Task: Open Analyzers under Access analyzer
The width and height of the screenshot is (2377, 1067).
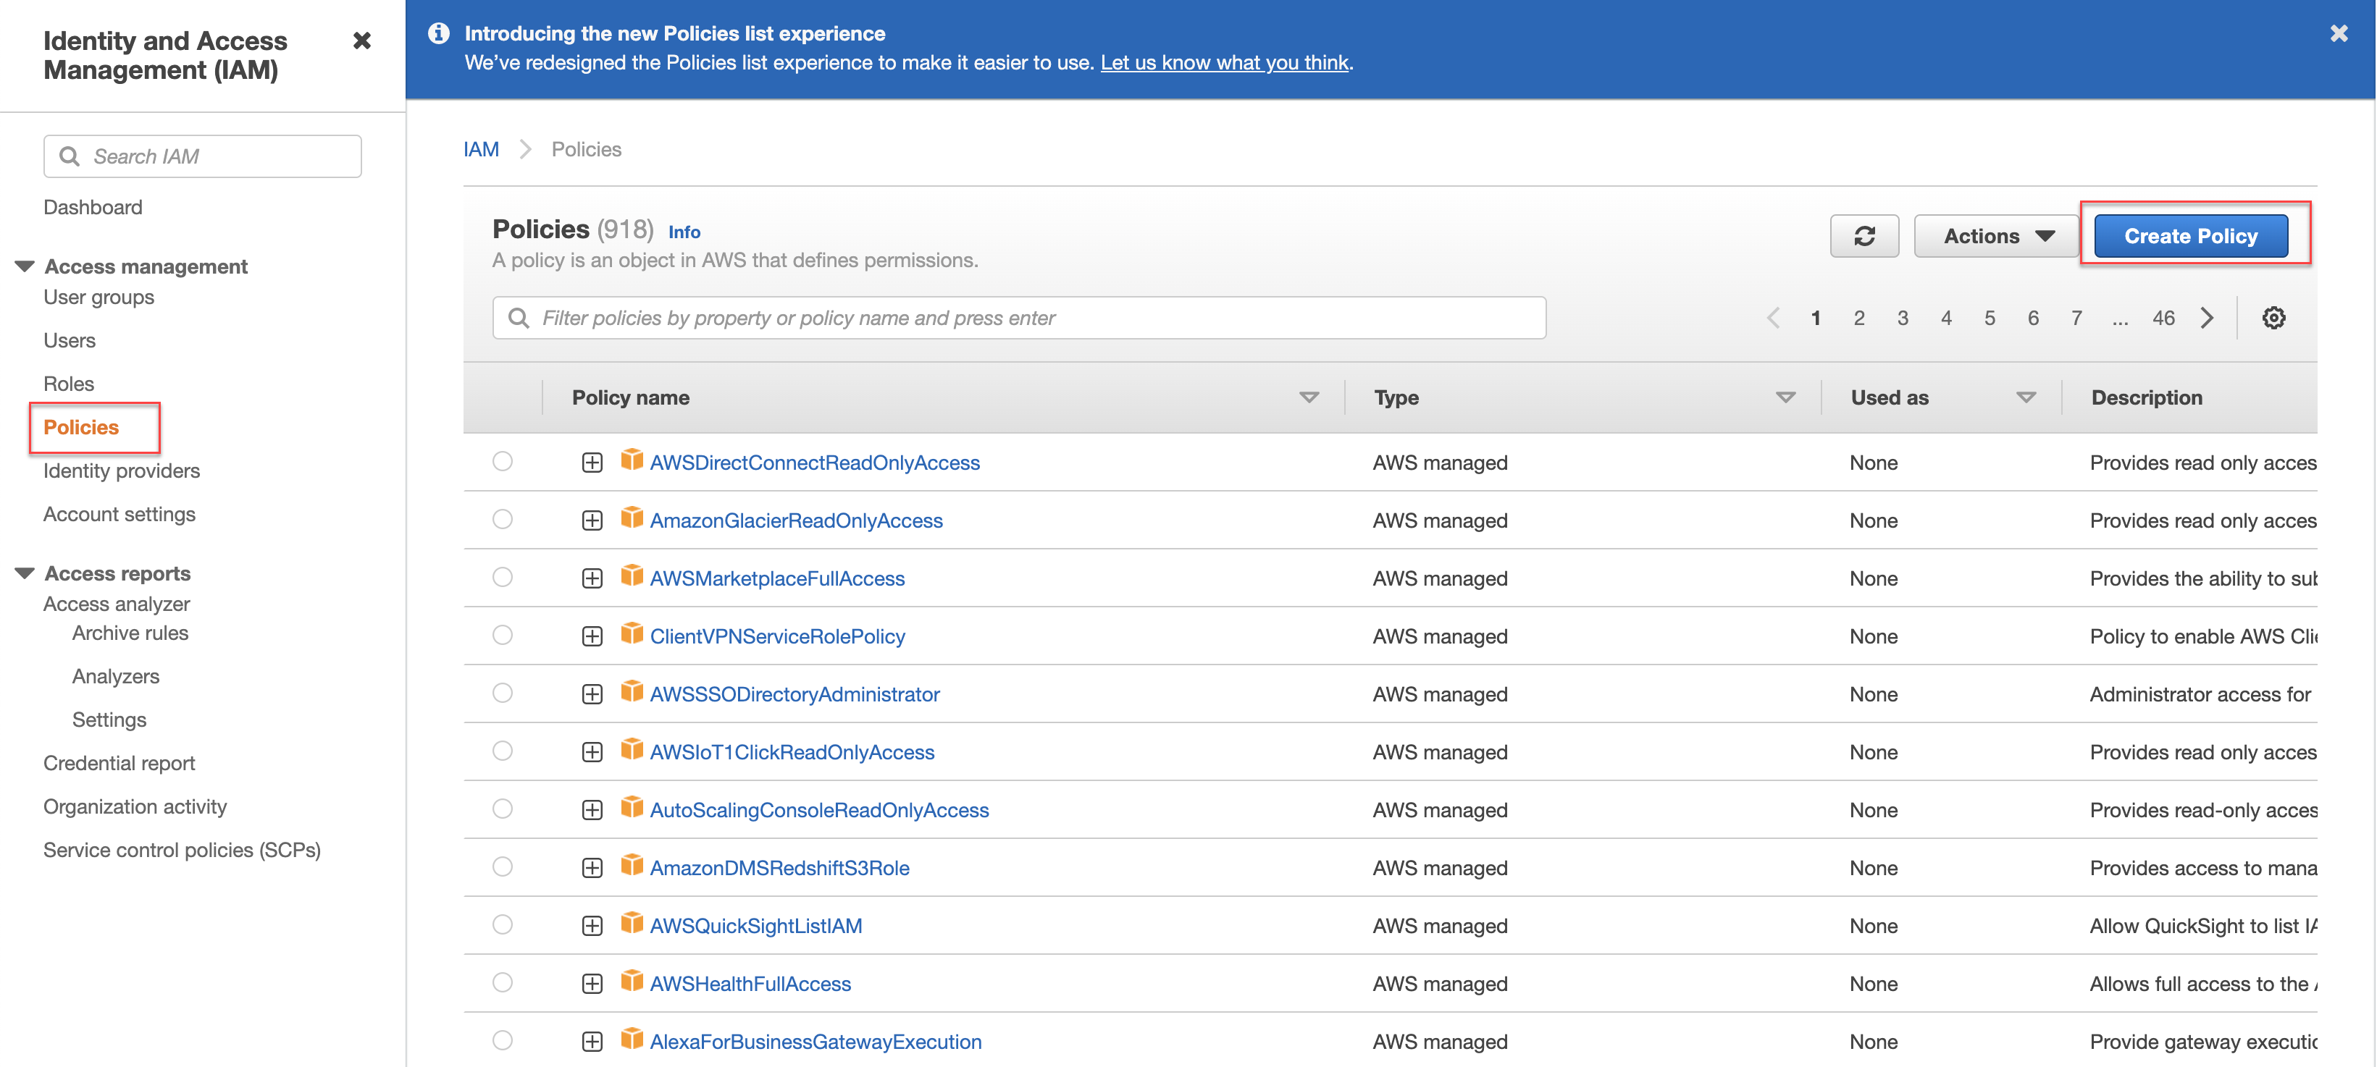Action: pos(115,676)
